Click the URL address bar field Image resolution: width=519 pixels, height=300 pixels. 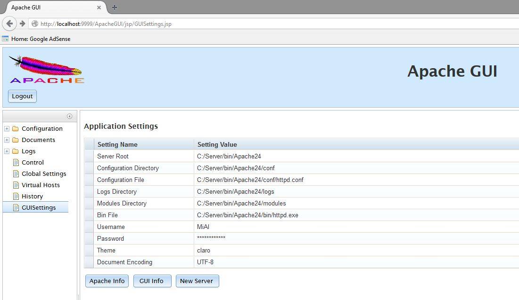(x=273, y=24)
